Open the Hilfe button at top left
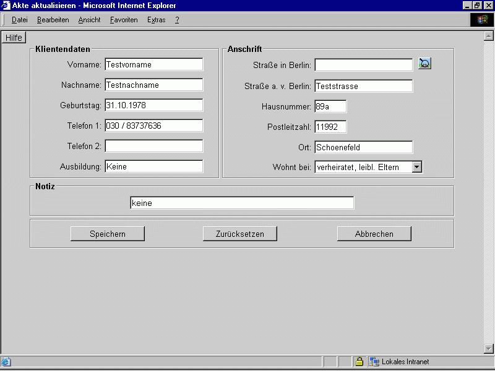The image size is (495, 371). point(14,38)
